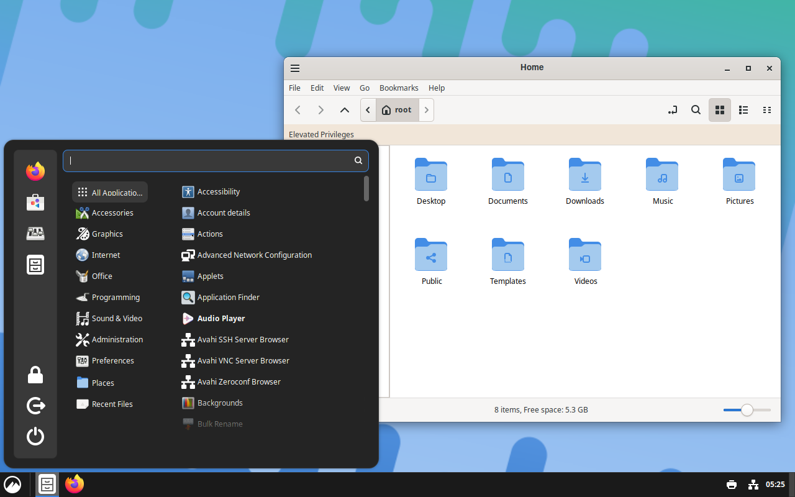Open System Settings icon in menu sidebar
The image size is (795, 497).
coord(35,234)
